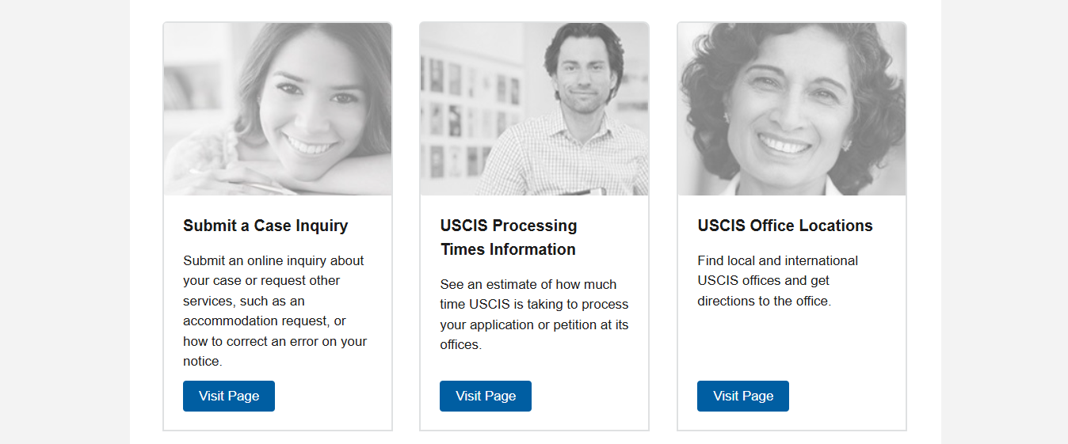Click Visit Page under USCIS Office Locations
The image size is (1068, 444).
point(743,396)
